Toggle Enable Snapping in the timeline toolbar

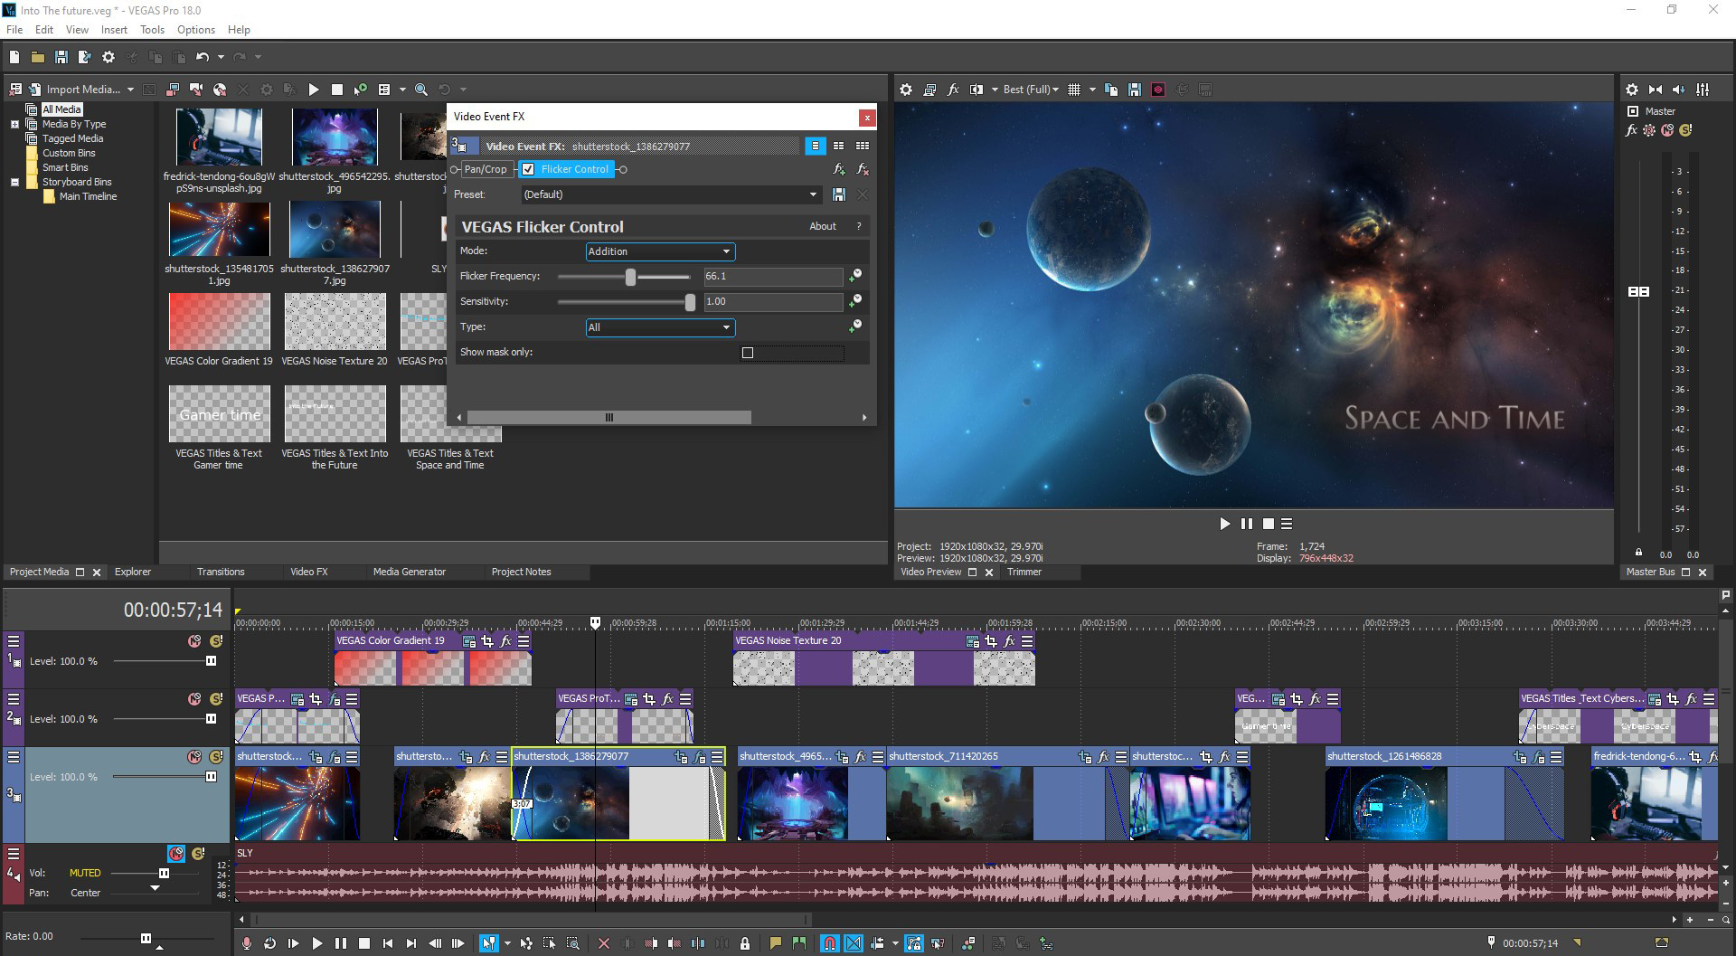828,942
